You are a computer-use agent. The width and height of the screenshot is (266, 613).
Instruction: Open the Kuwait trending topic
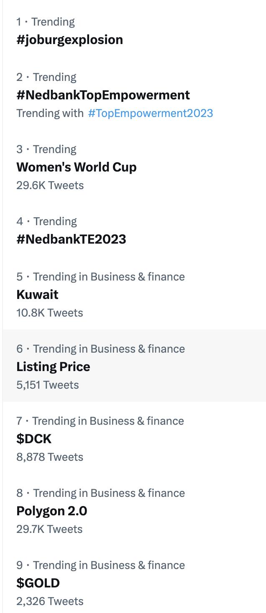[x=37, y=294]
